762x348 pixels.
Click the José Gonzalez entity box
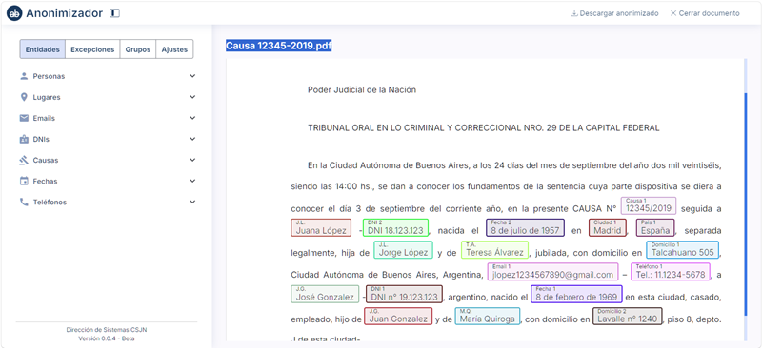click(325, 294)
